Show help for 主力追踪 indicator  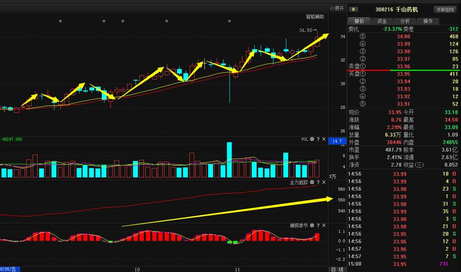(x=318, y=183)
